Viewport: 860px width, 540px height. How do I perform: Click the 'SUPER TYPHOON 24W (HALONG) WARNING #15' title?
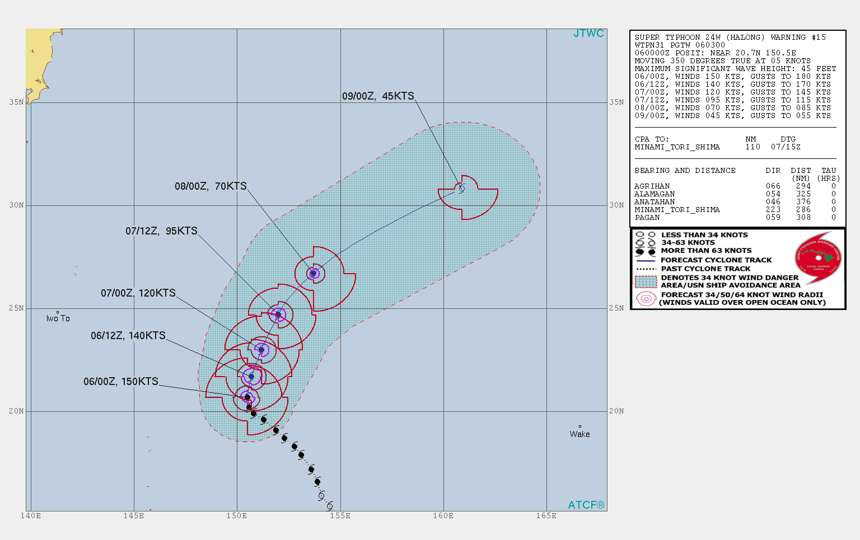tap(730, 37)
